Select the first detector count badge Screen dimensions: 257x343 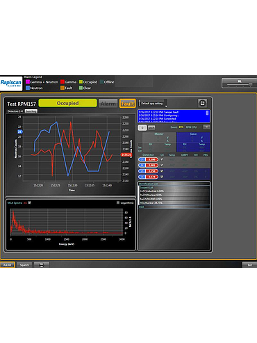pyautogui.click(x=148, y=159)
